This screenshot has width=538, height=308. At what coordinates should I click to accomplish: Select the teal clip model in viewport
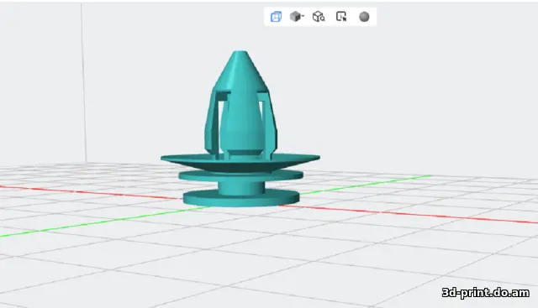pyautogui.click(x=240, y=129)
